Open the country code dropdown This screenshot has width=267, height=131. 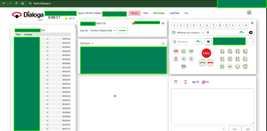pos(187,33)
